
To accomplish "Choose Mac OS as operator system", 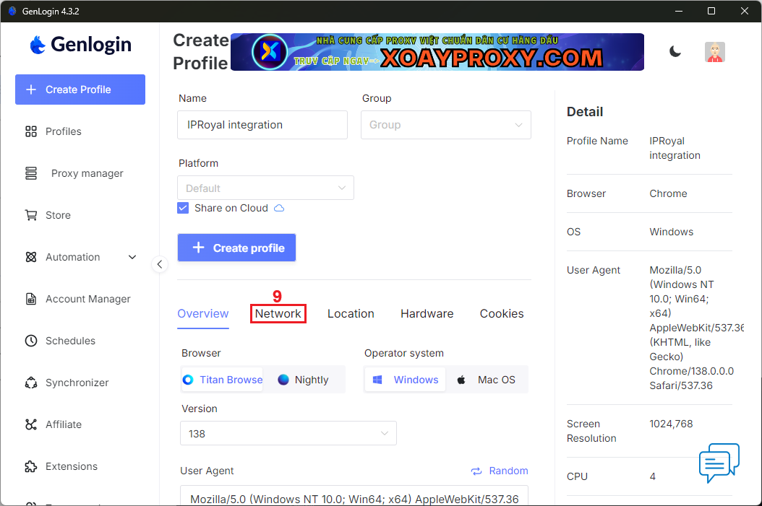I will 487,380.
